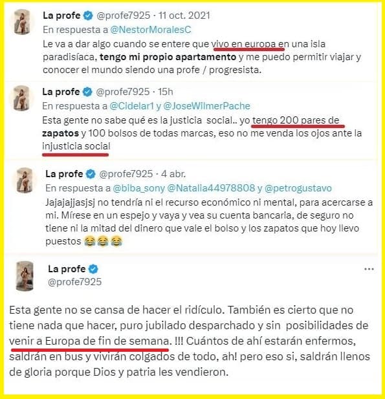This screenshot has height=399, width=385.
Task: Open the profile avatar of the 4 abr. tweet
Action: click(25, 180)
